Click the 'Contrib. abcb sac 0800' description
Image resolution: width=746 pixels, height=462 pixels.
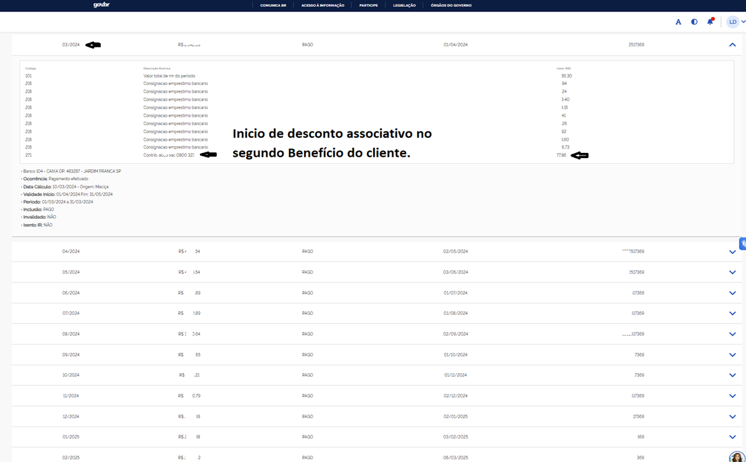point(169,155)
